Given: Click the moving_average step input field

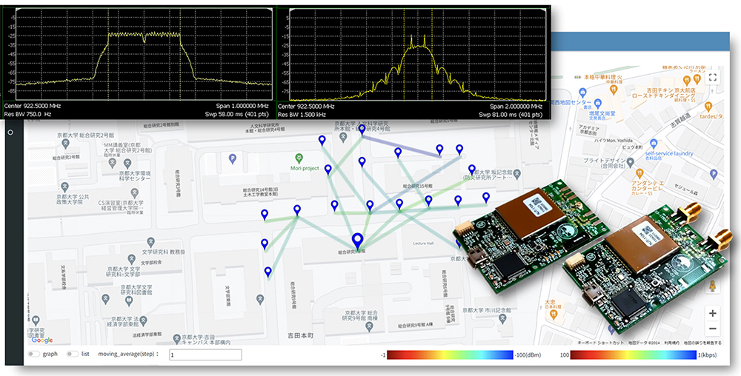Looking at the screenshot, I should (205, 355).
